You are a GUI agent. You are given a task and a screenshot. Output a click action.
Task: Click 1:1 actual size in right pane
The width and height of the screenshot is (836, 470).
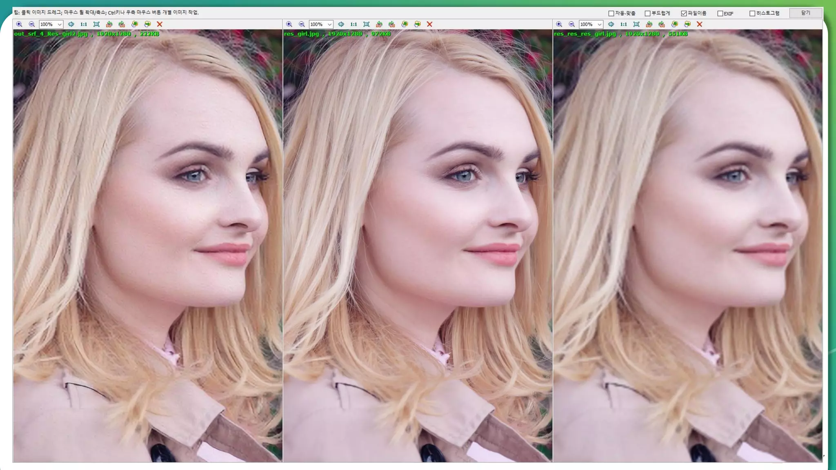(x=623, y=24)
